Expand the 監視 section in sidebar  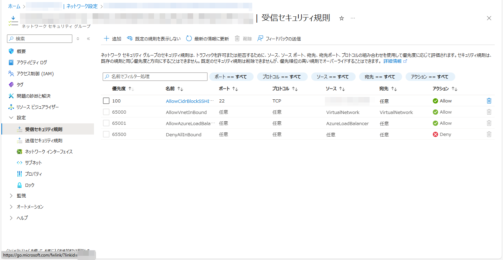[x=11, y=196]
